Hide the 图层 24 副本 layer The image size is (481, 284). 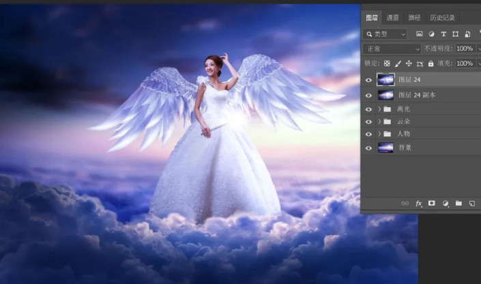click(x=368, y=96)
